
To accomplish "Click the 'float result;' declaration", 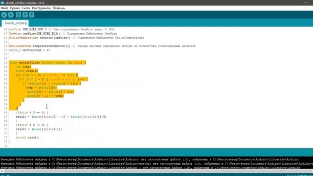I will [27, 71].
